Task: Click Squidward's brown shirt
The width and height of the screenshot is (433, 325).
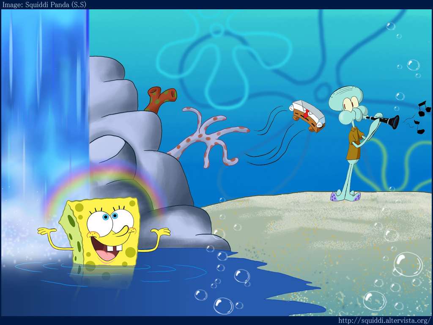Action: (354, 143)
